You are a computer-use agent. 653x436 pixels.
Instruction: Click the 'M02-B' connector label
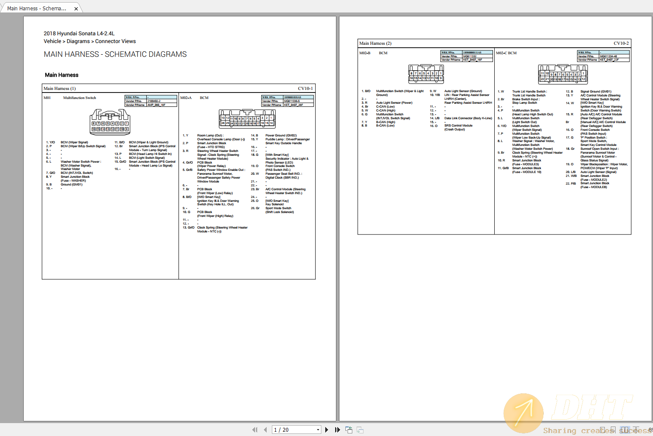point(365,53)
